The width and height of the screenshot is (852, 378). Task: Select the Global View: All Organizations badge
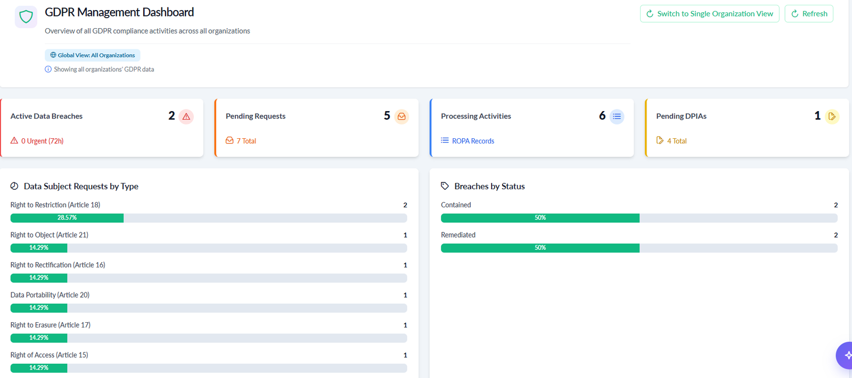(x=93, y=55)
